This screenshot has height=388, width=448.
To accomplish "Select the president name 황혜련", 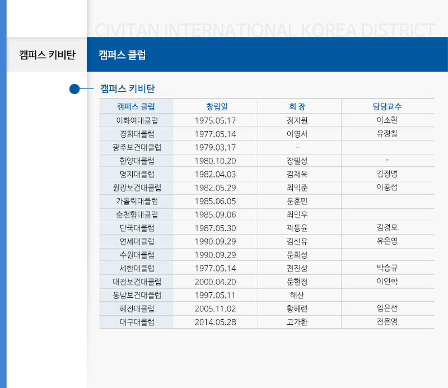I will point(297,308).
